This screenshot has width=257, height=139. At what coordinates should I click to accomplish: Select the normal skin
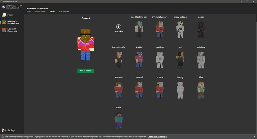139,90
